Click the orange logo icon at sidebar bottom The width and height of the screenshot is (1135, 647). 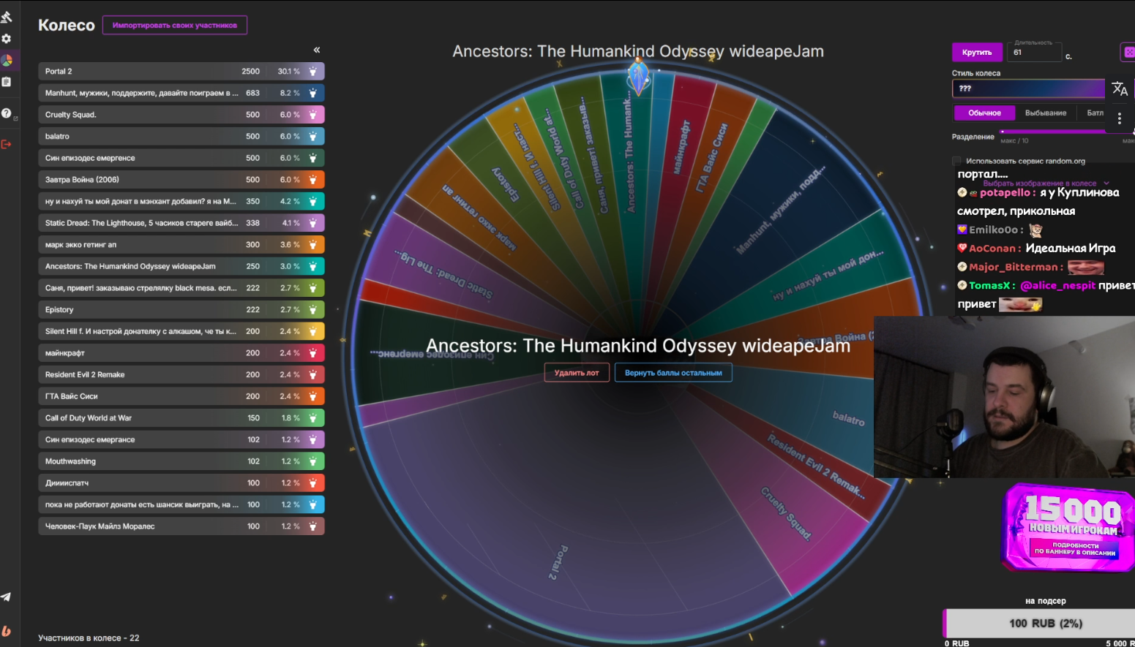coord(6,631)
